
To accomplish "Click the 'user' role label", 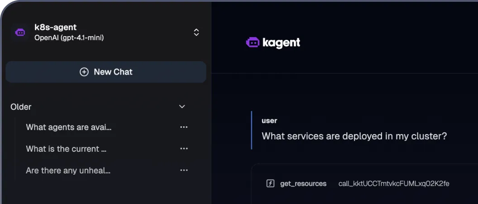I will 269,121.
